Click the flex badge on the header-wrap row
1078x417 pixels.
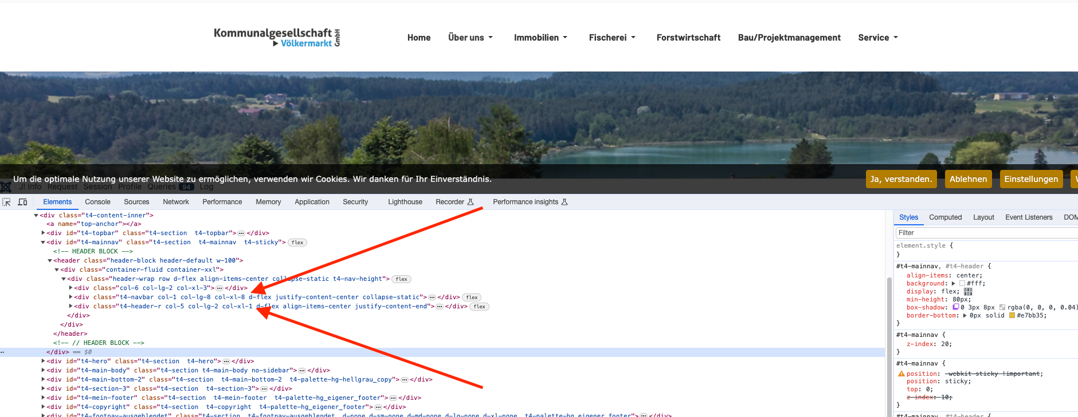click(x=402, y=279)
